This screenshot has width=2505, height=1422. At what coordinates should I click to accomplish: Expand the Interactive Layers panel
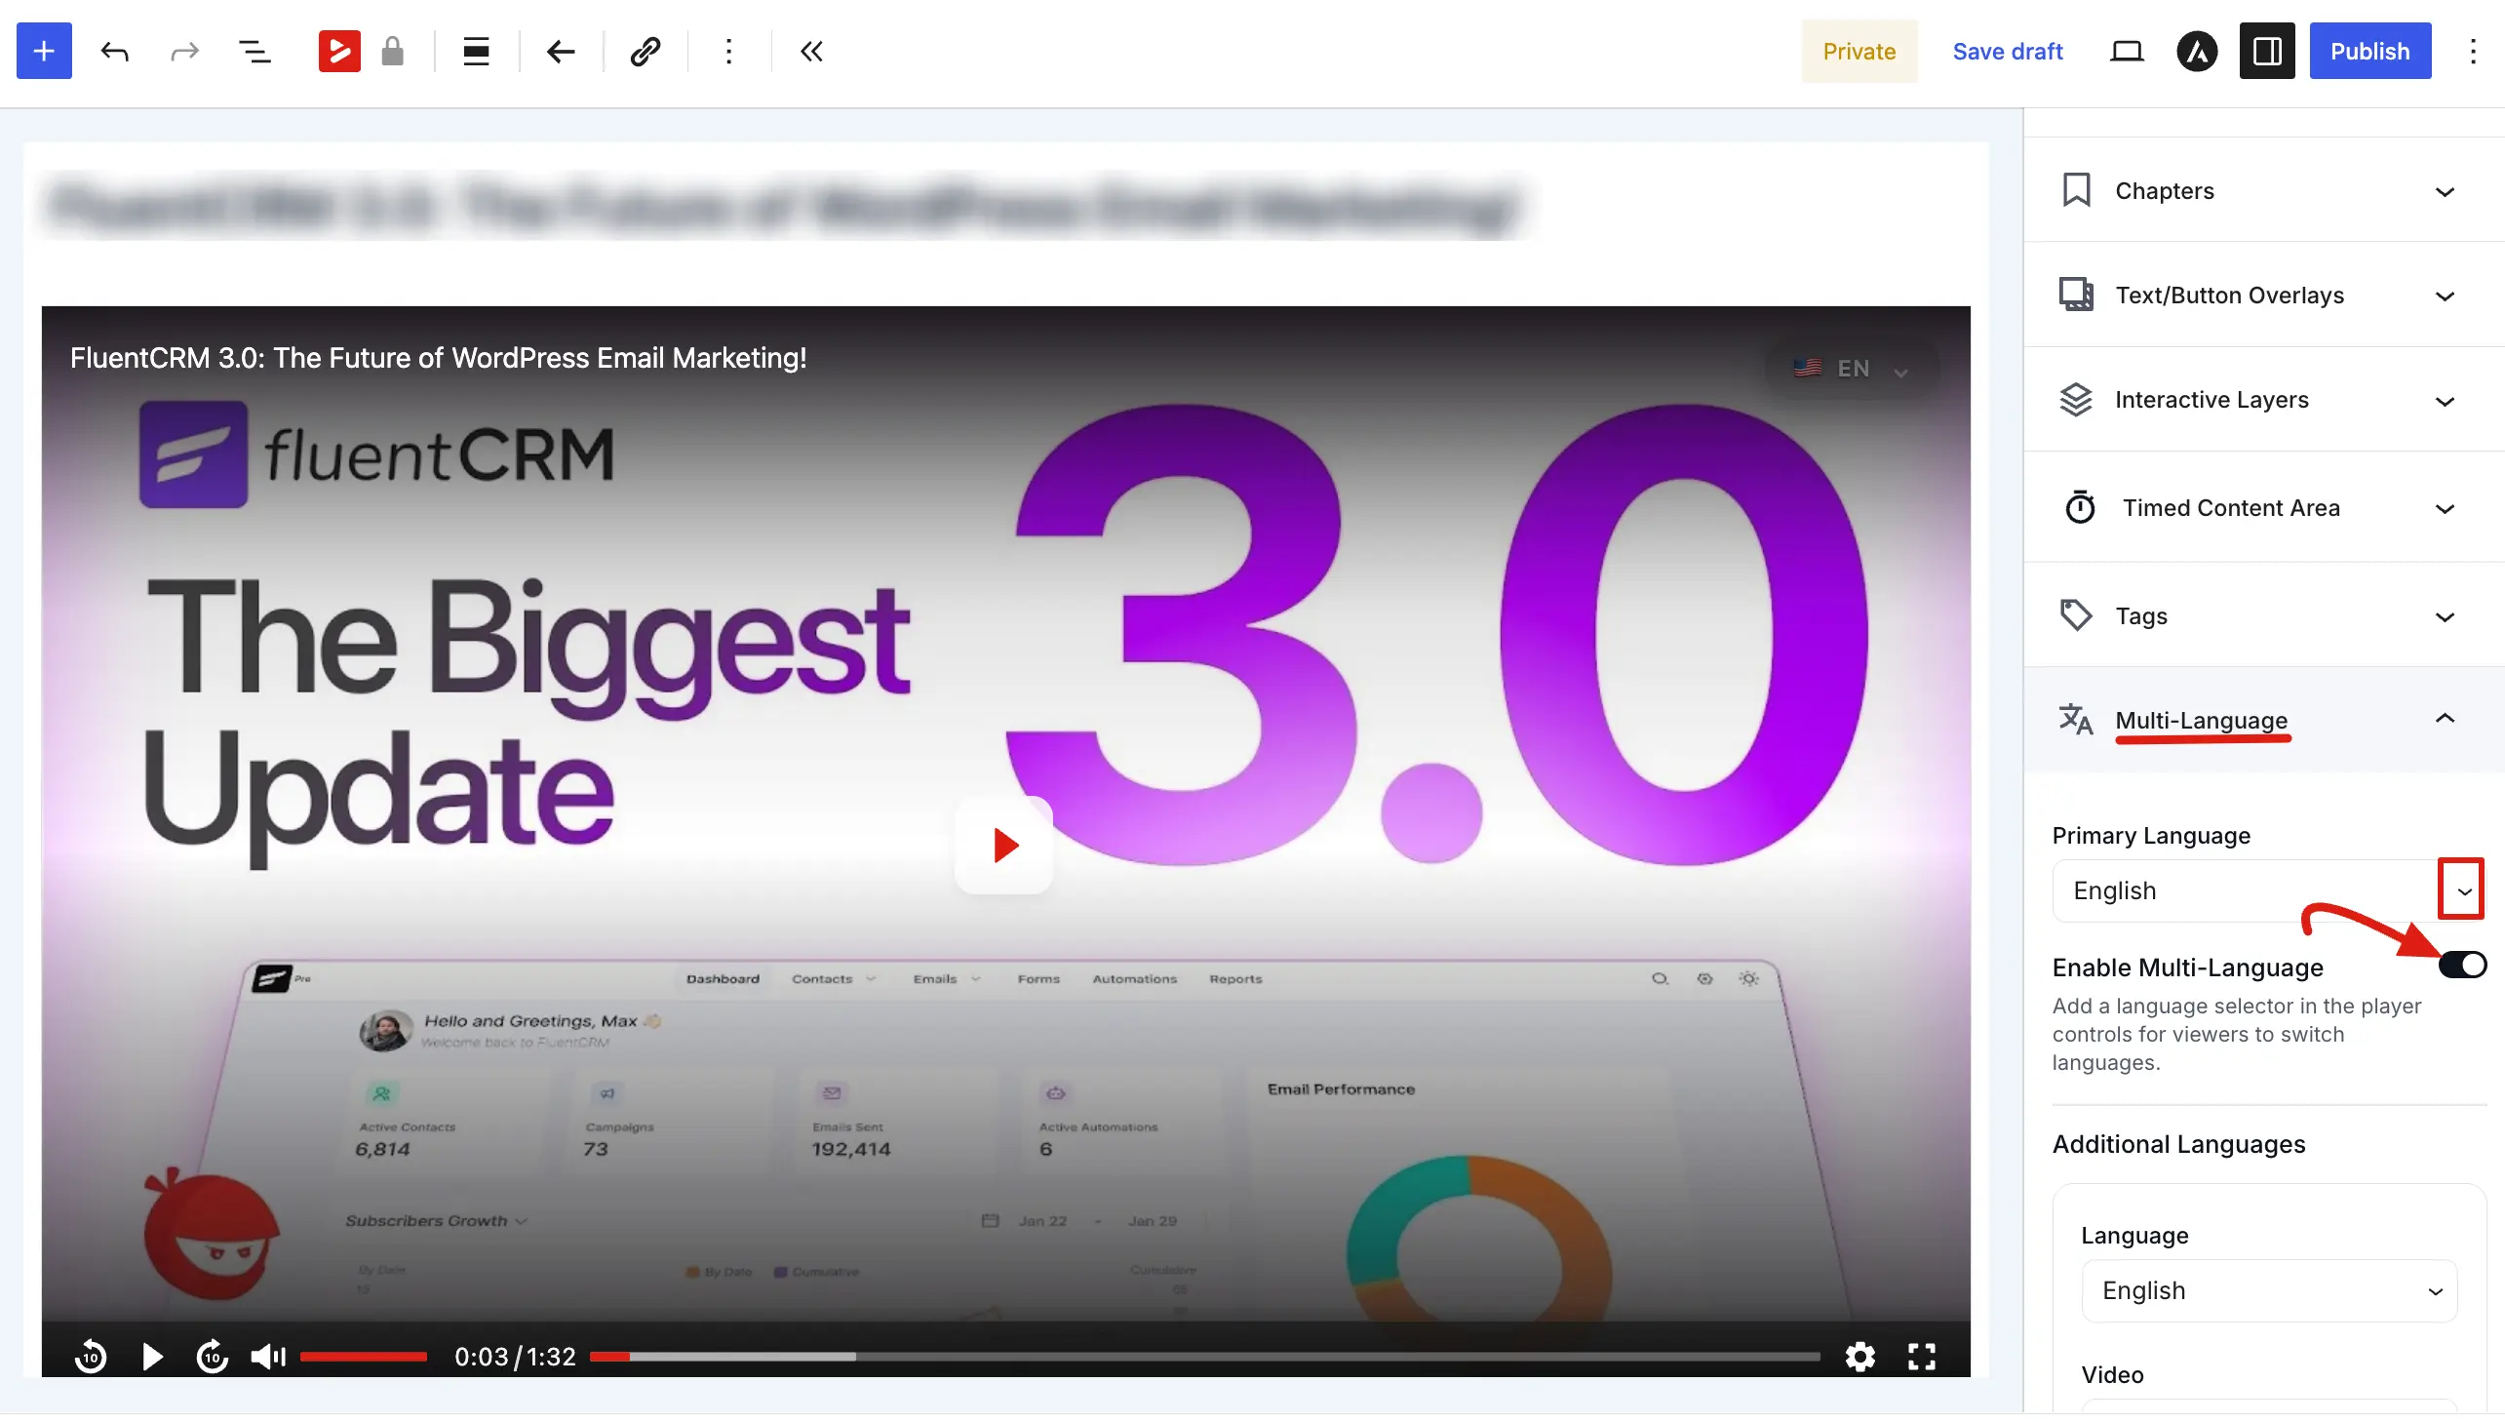point(2265,400)
